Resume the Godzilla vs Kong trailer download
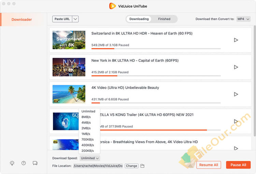Image resolution: width=256 pixels, height=174 pixels. (236, 121)
